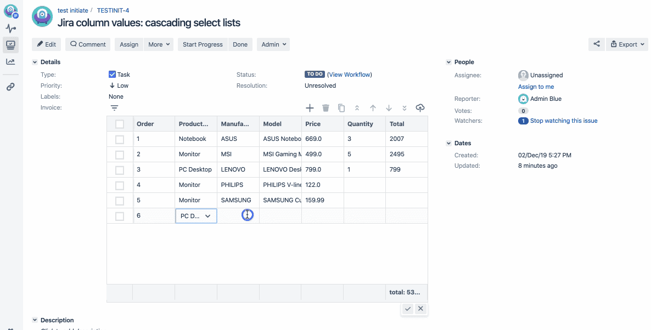
Task: Add a new row with the plus icon
Action: click(x=310, y=108)
